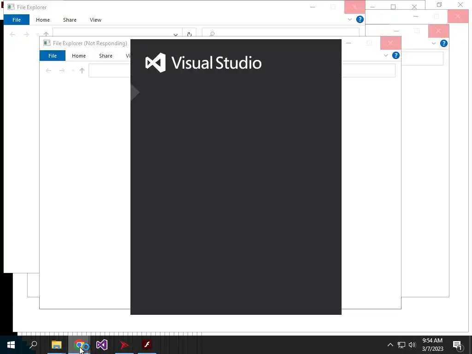Click address bar in Not Responding window
Viewport: 472px width, 354px height.
(x=109, y=71)
